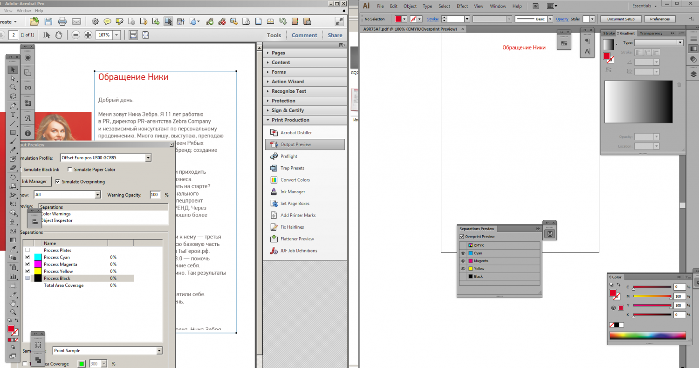Select the Hand tool in Acrobat
Image resolution: width=699 pixels, height=368 pixels.
click(x=59, y=35)
